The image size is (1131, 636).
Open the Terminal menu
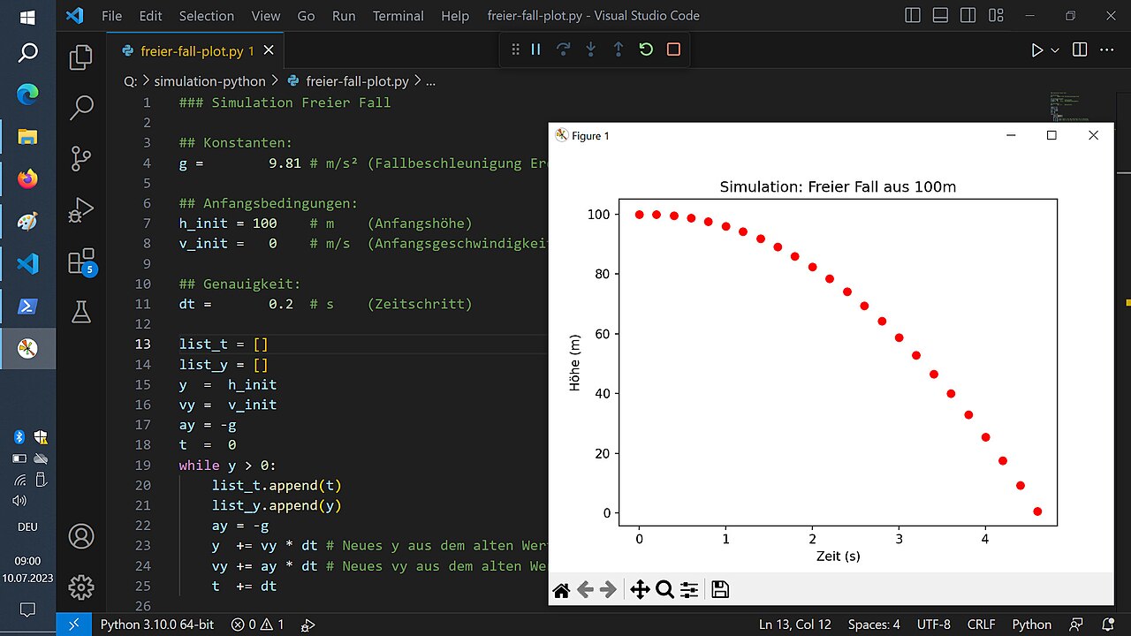[x=399, y=16]
